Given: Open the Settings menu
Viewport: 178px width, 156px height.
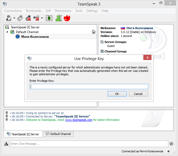Looking at the screenshot, I should click(x=92, y=11).
